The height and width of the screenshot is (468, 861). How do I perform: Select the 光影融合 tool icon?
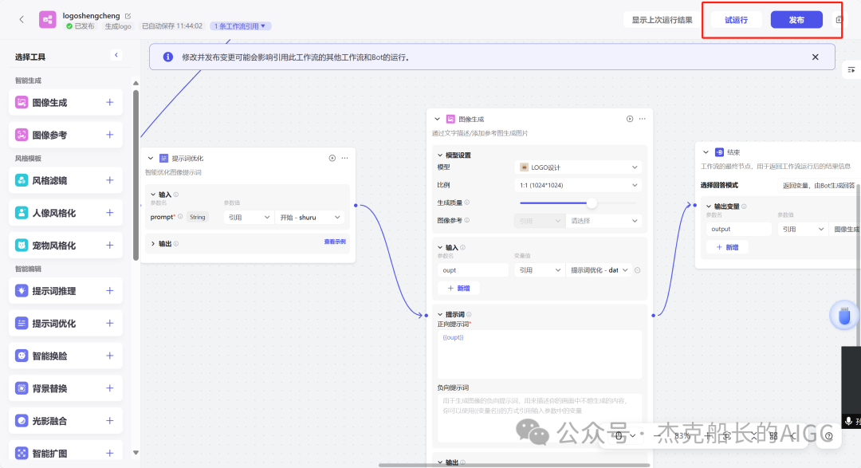[22, 420]
